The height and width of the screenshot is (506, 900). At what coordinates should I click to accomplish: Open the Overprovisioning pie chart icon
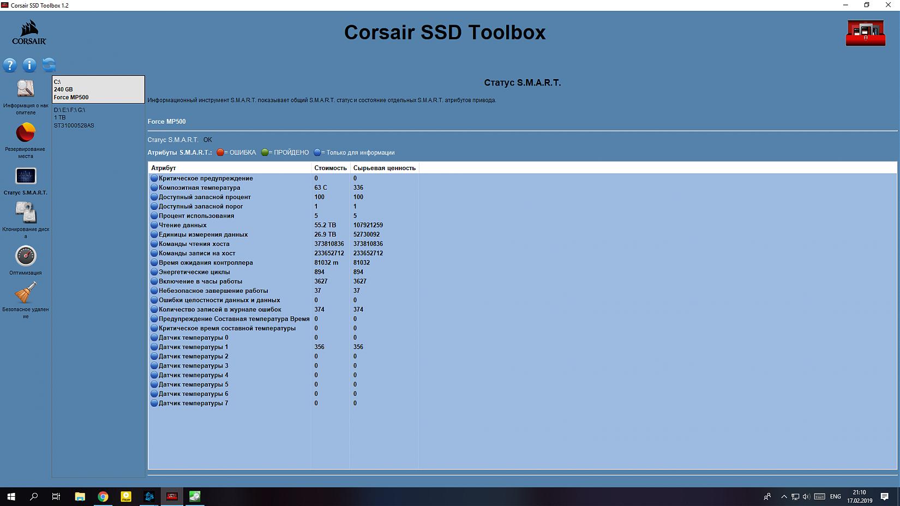pyautogui.click(x=26, y=133)
